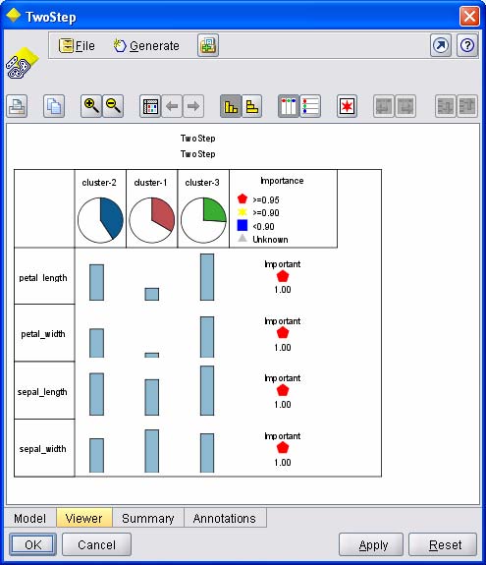This screenshot has width=486, height=565.
Task: Click the launch in new window arrow icon
Action: point(441,46)
